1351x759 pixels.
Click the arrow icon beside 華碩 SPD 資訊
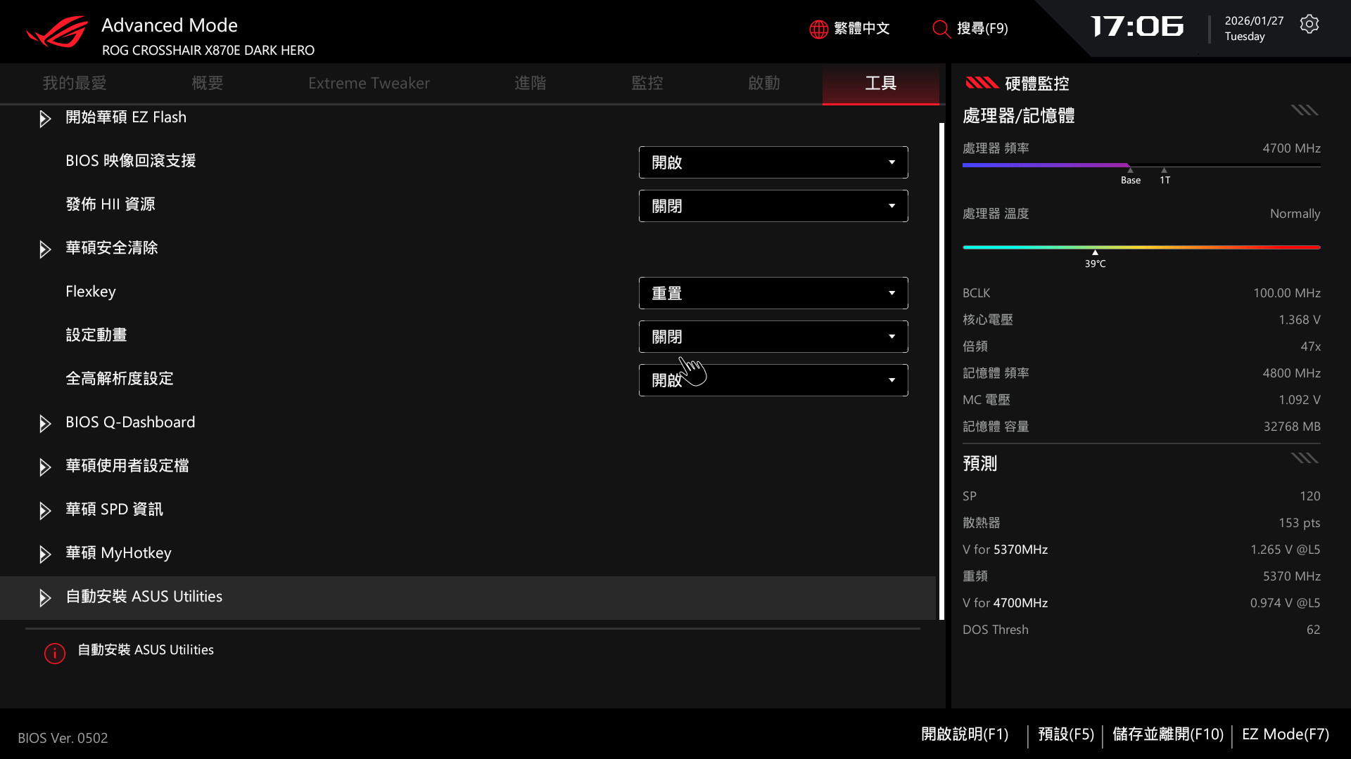(45, 511)
